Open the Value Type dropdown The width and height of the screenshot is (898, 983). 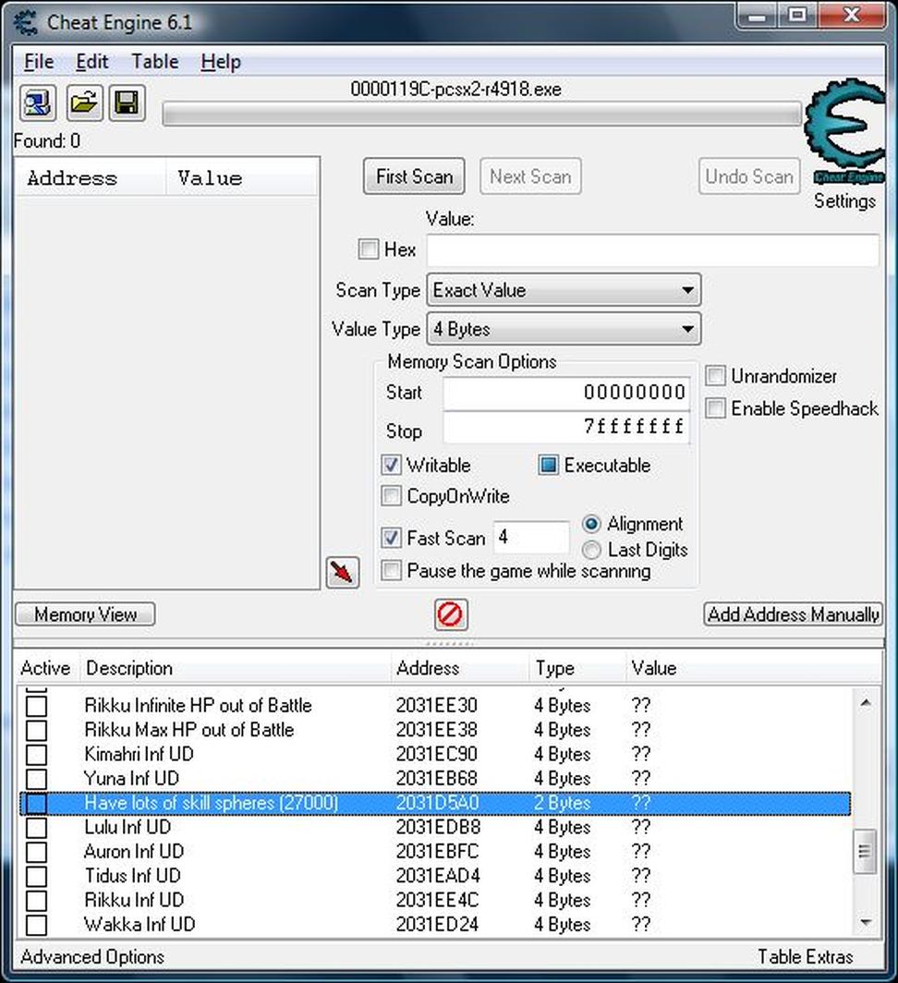point(564,329)
